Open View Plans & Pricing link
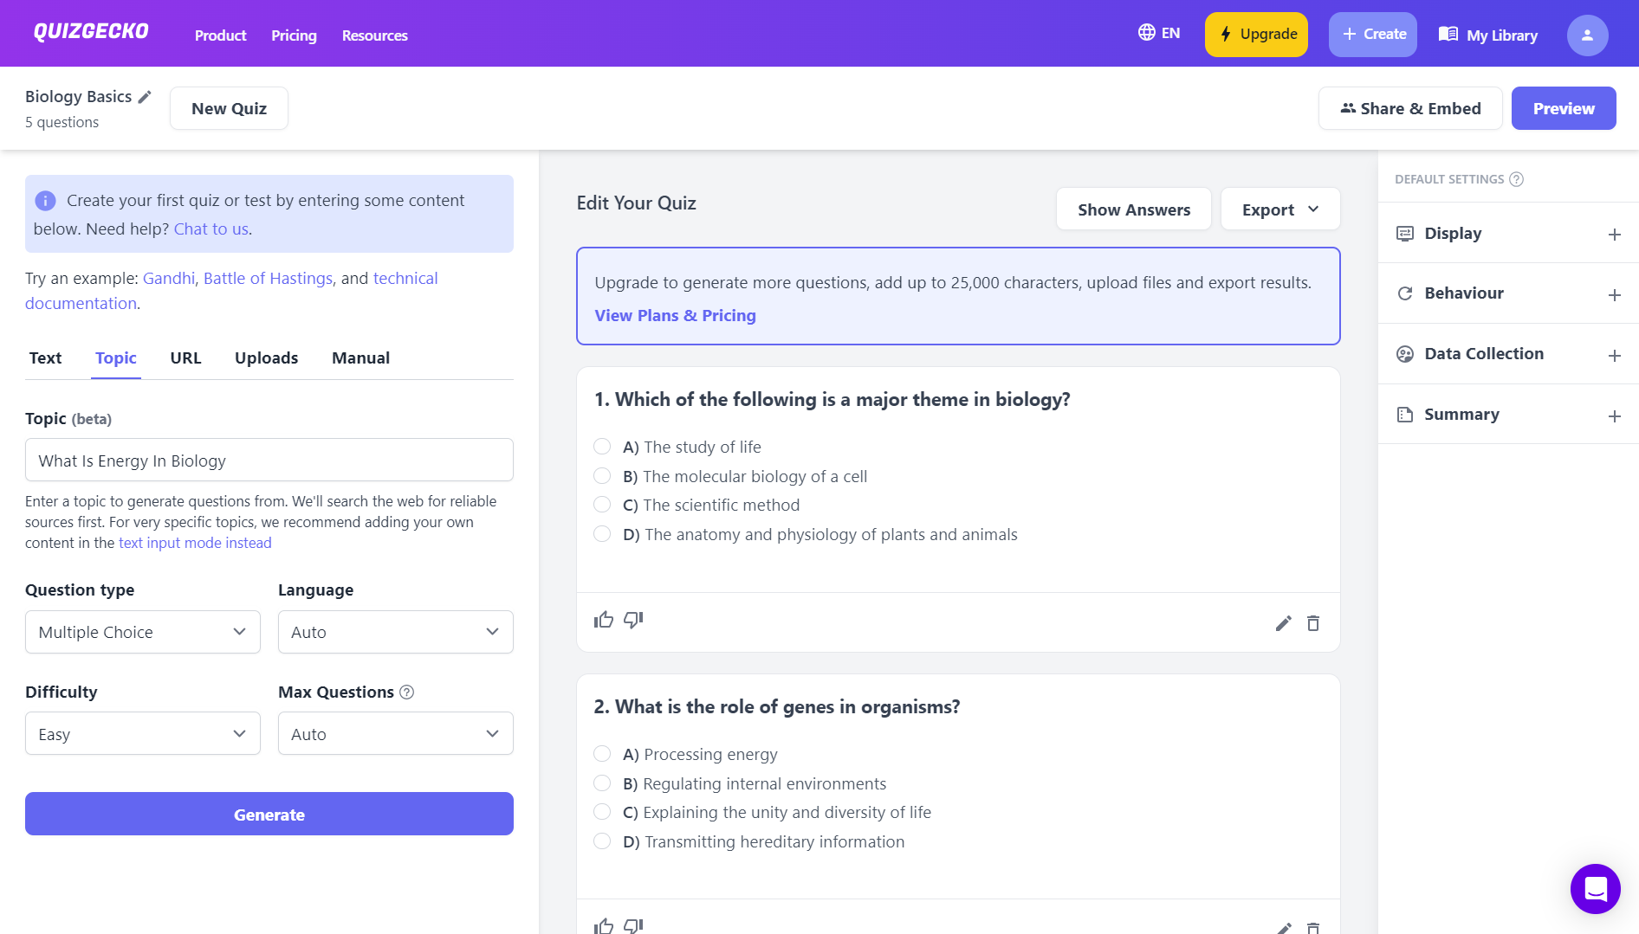The image size is (1639, 934). coord(675,316)
